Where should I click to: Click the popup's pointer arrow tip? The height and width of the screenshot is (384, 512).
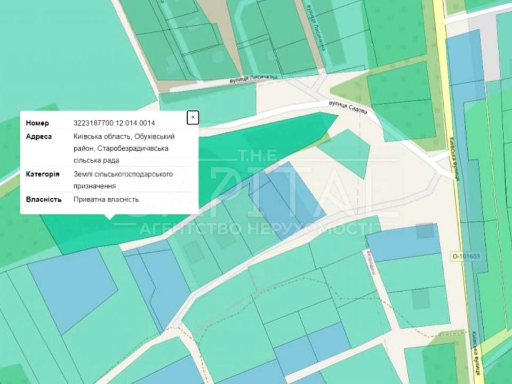[x=110, y=218]
